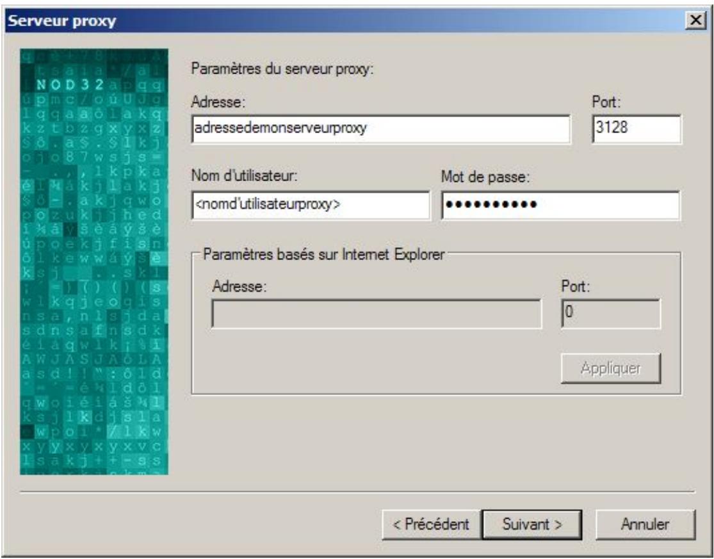Continue with the Suivant button

pos(532,524)
